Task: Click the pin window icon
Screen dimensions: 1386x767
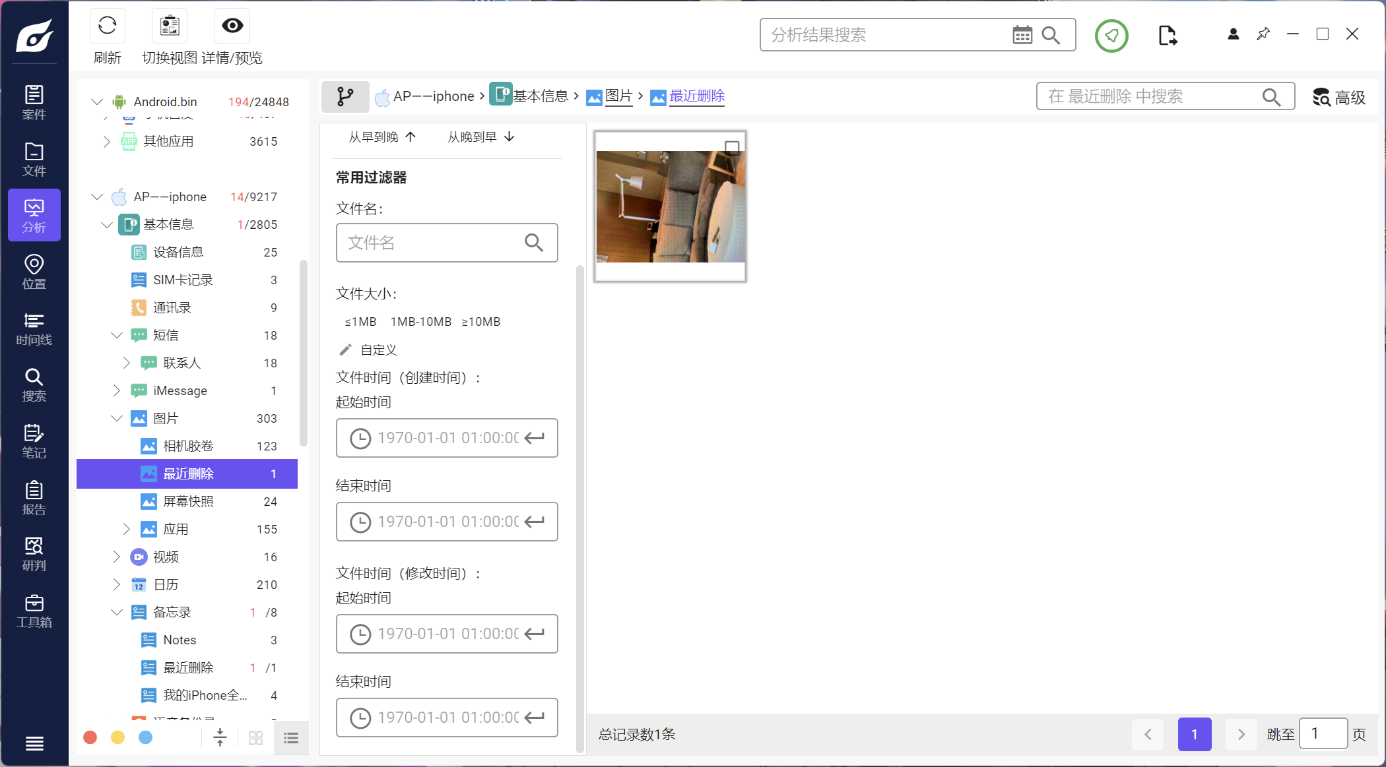Action: click(1263, 34)
